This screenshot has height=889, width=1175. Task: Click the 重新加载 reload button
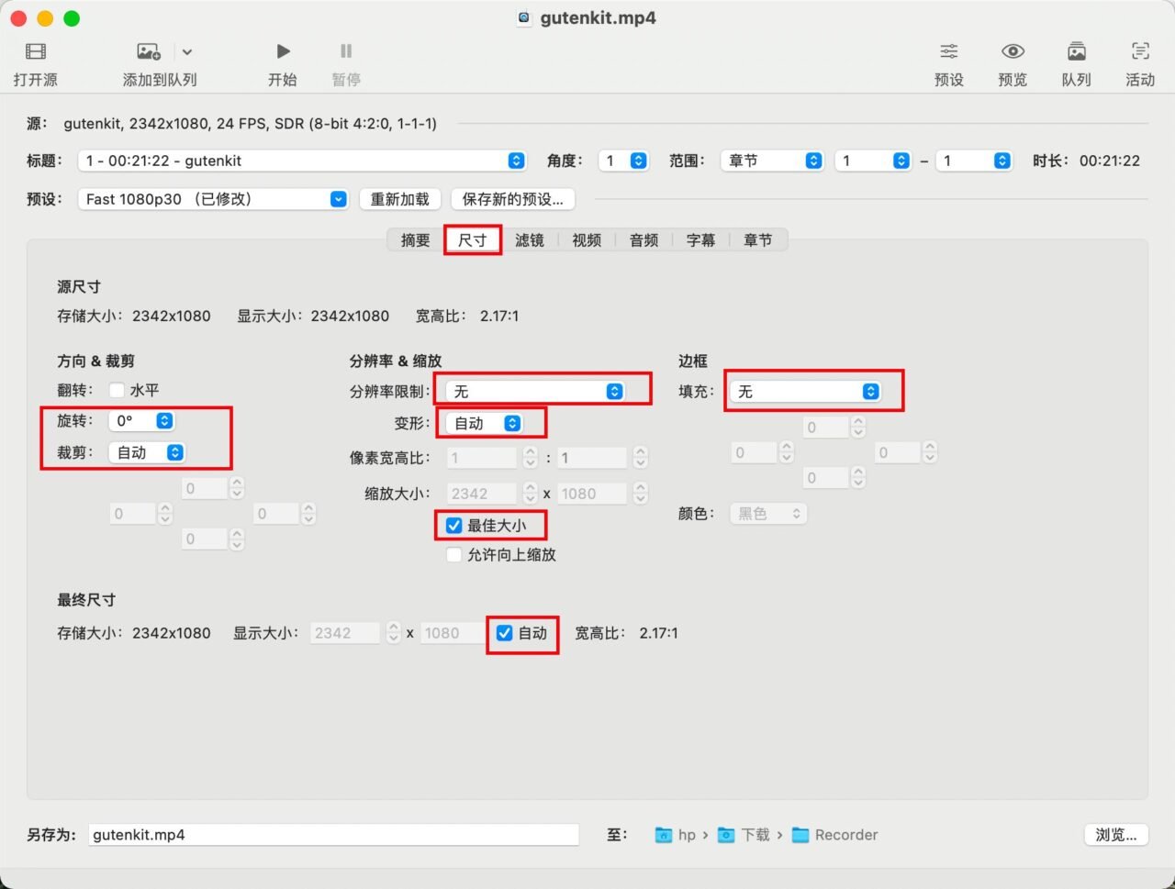tap(399, 199)
